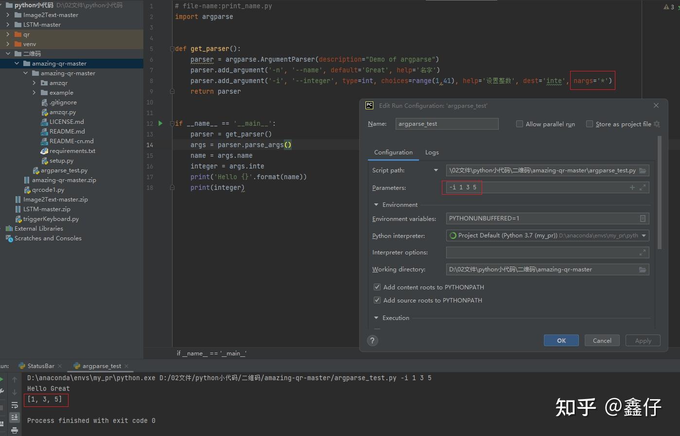Click the Cancel button
680x436 pixels.
602,340
